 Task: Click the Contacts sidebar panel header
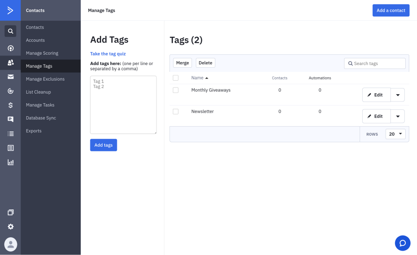pyautogui.click(x=51, y=10)
